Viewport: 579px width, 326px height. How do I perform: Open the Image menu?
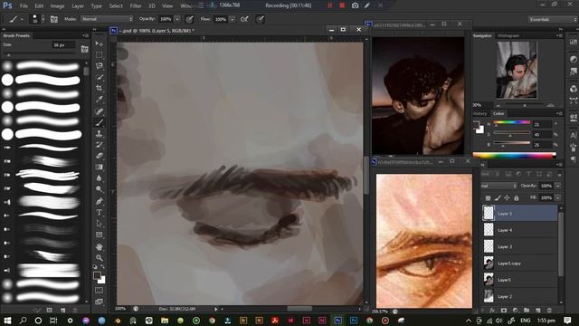coord(57,6)
